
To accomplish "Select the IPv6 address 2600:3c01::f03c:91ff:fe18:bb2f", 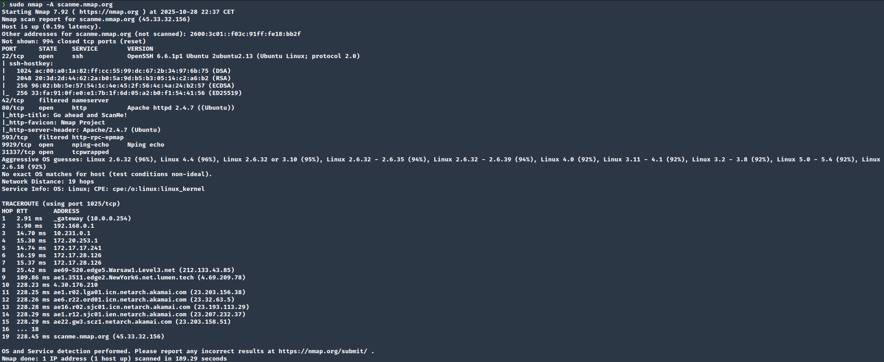I will coord(245,34).
